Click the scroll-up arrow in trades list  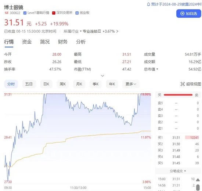tap(198, 180)
